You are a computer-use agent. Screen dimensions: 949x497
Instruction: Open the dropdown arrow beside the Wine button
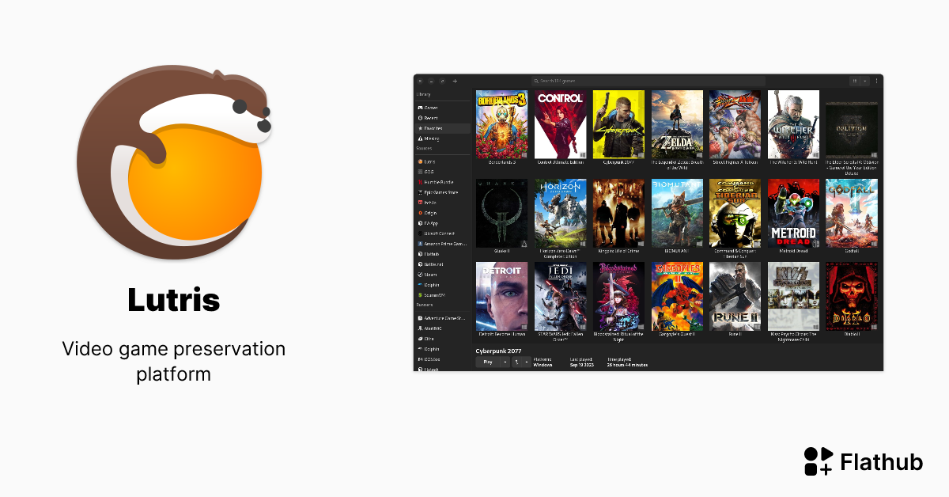527,362
